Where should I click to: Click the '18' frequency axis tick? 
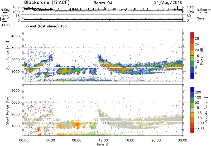[x=18, y=16]
